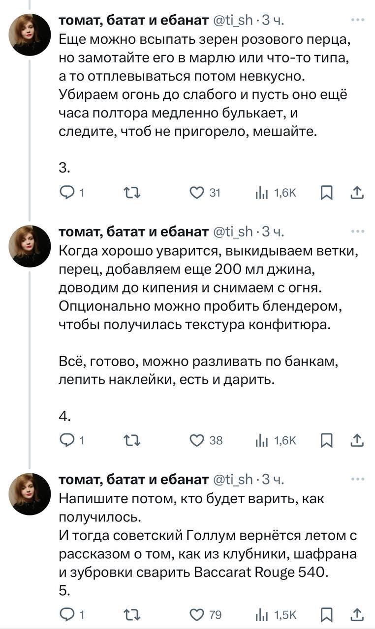Reply to the gin jam tweet
375x629 pixels.
66,441
